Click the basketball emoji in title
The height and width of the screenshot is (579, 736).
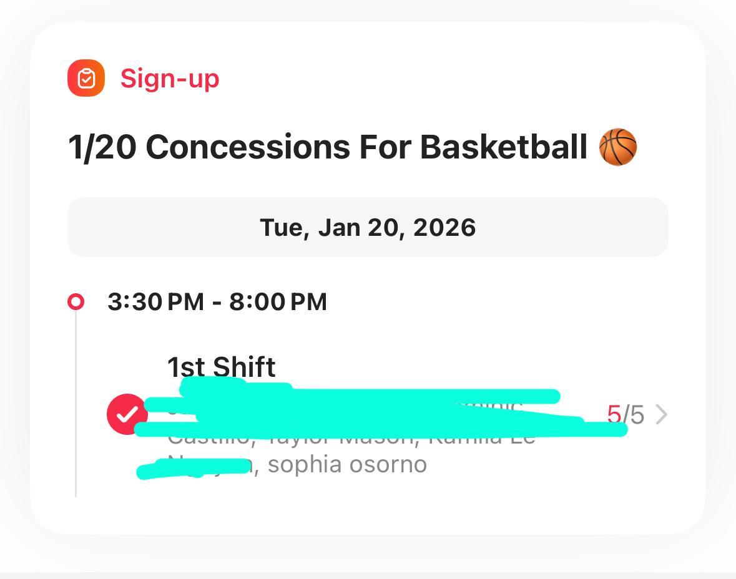(x=617, y=148)
